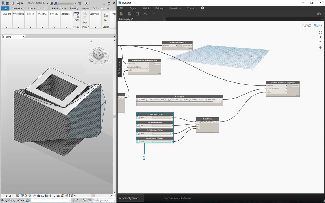325x203 pixels.
Task: Expand the Ustawienia ribbon panel dropdown
Action: pyautogui.click(x=19, y=27)
